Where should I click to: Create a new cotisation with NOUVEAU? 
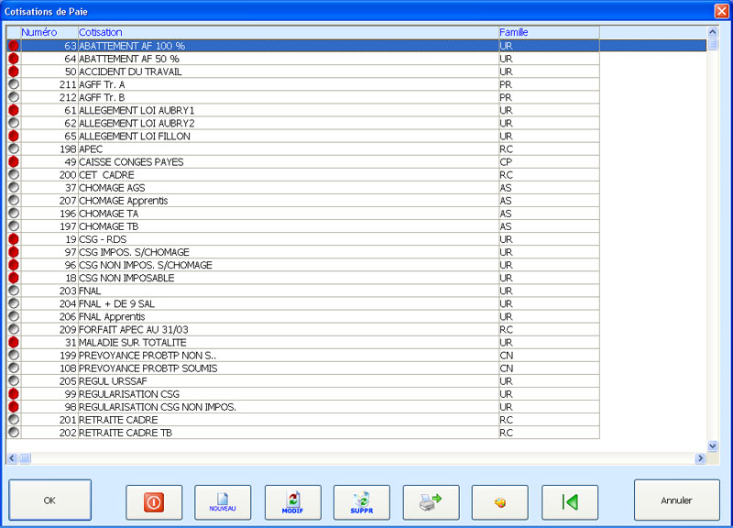[x=223, y=501]
